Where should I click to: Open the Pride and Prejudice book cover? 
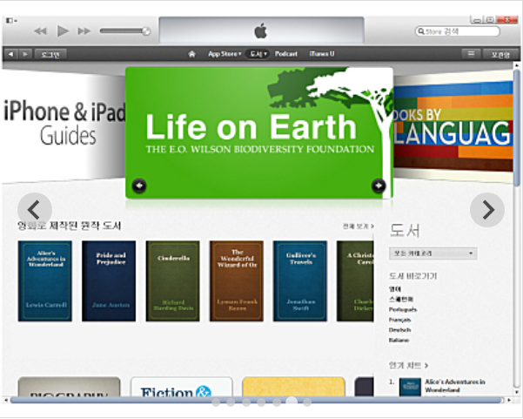point(109,281)
